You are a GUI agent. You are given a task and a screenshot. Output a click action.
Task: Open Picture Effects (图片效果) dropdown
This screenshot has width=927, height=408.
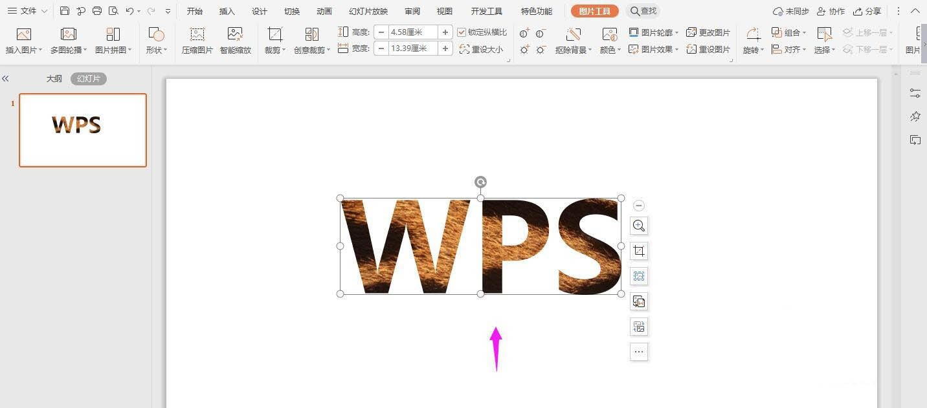654,49
